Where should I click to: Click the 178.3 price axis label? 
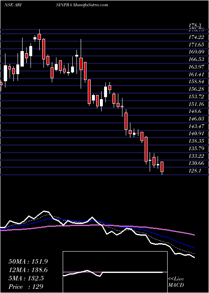pyautogui.click(x=195, y=26)
